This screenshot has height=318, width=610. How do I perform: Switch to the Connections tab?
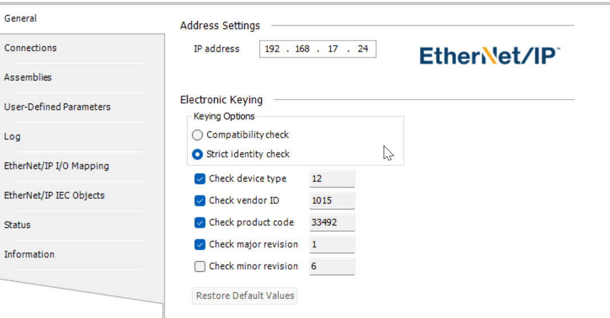tap(30, 48)
